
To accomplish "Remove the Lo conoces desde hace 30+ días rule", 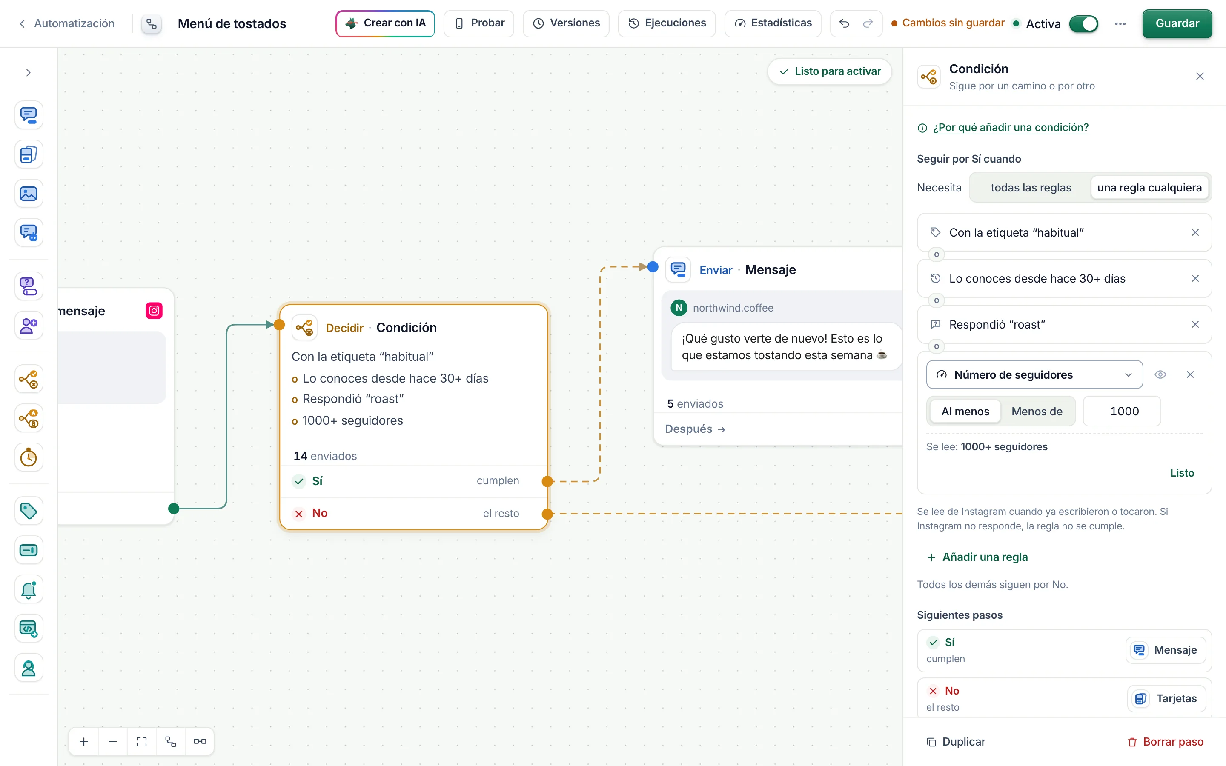I will tap(1195, 279).
